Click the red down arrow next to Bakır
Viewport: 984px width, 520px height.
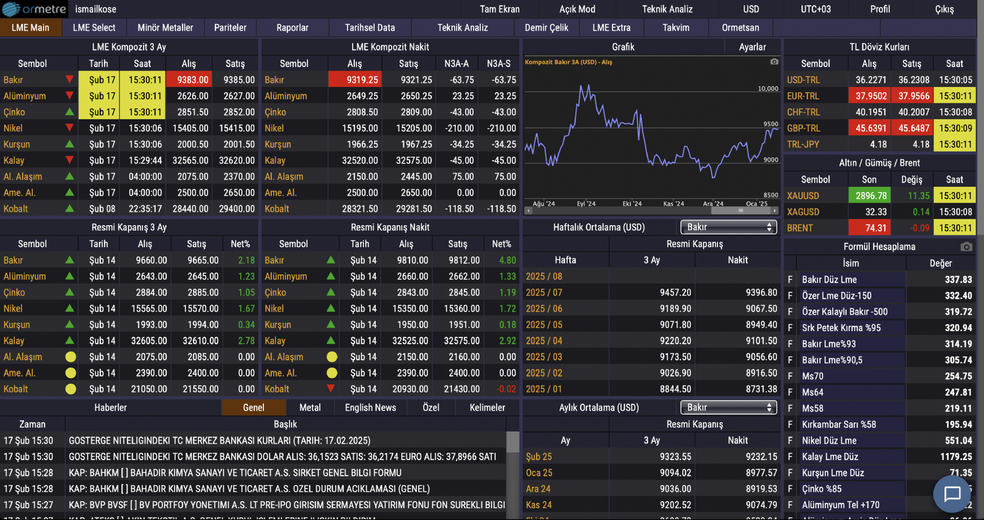[70, 80]
